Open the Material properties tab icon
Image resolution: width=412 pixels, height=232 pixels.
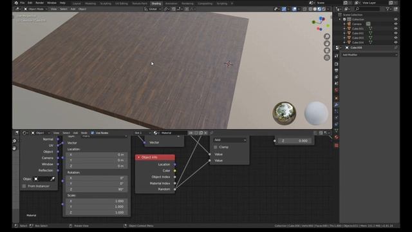(337, 137)
